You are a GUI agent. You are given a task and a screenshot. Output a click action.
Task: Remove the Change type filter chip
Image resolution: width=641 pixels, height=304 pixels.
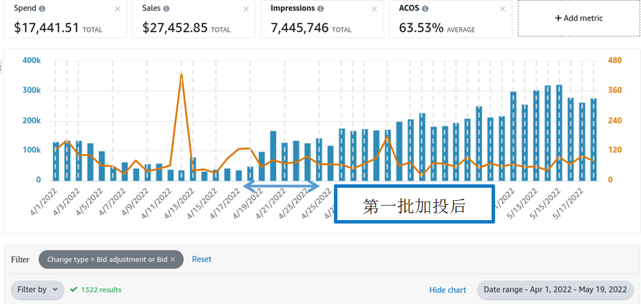(x=173, y=259)
